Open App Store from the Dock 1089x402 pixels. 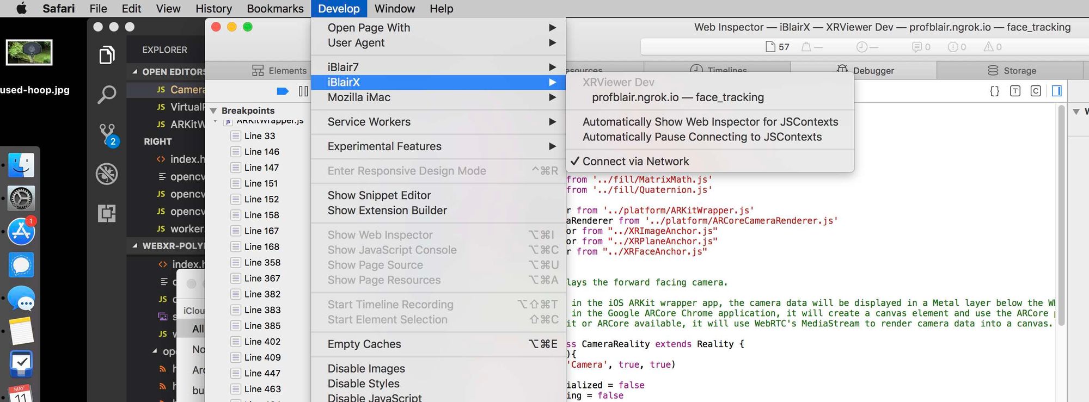21,231
